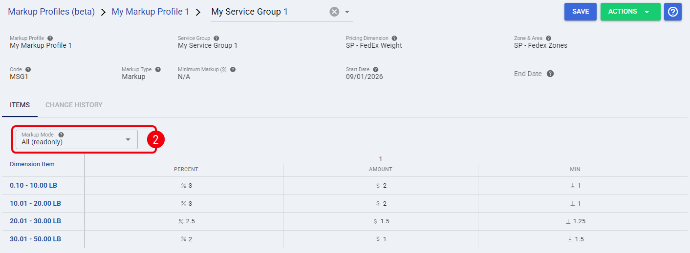Open the ACTIONS dropdown menu
The width and height of the screenshot is (690, 253).
click(x=630, y=12)
